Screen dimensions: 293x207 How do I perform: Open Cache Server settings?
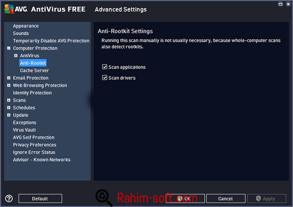click(x=35, y=70)
